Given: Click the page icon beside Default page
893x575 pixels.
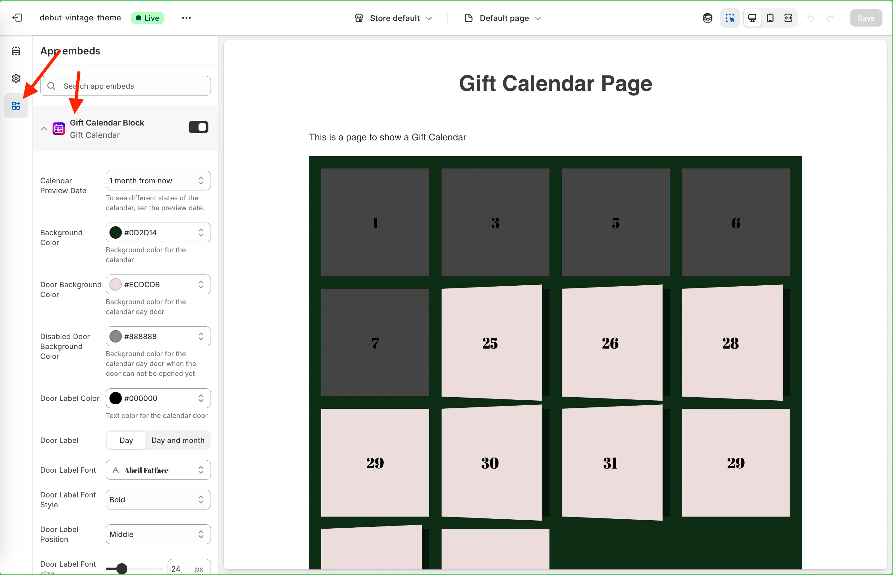Looking at the screenshot, I should (x=469, y=18).
